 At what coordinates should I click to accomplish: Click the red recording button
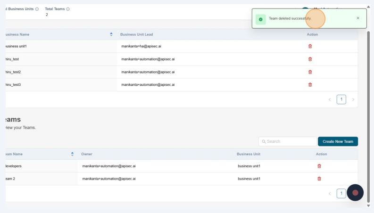(355, 192)
